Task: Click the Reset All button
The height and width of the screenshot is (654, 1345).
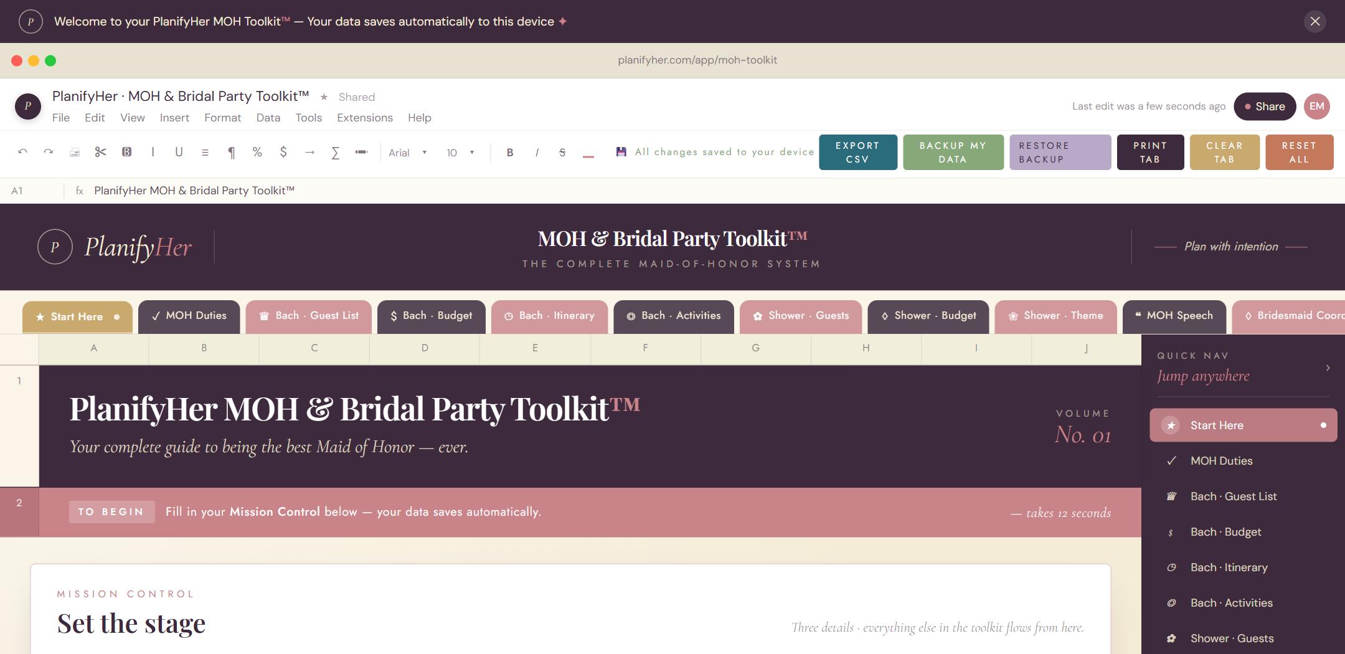Action: (x=1300, y=152)
